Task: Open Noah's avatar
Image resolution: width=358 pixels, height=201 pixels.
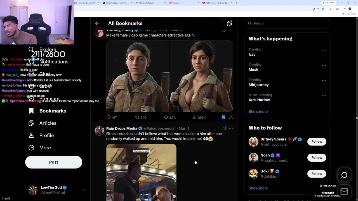Action: point(253,158)
